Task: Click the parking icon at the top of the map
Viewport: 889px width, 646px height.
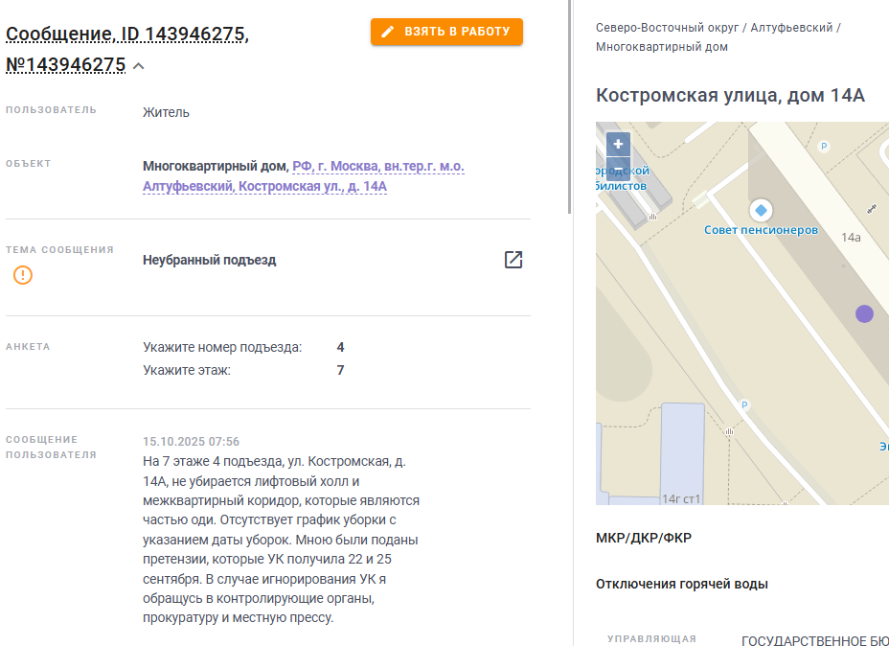Action: pyautogui.click(x=823, y=146)
